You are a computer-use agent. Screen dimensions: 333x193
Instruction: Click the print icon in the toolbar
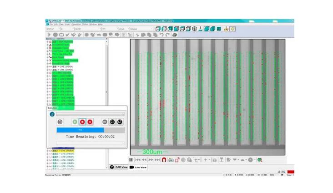tap(174, 35)
